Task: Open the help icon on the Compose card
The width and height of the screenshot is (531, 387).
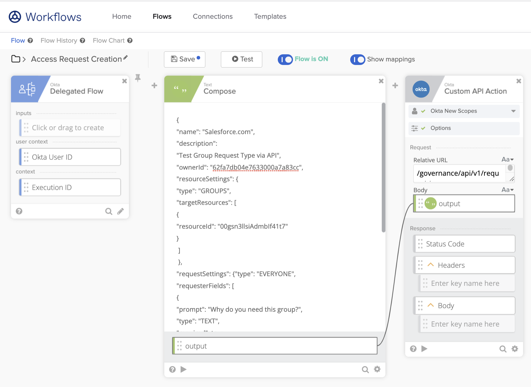Action: pos(172,369)
